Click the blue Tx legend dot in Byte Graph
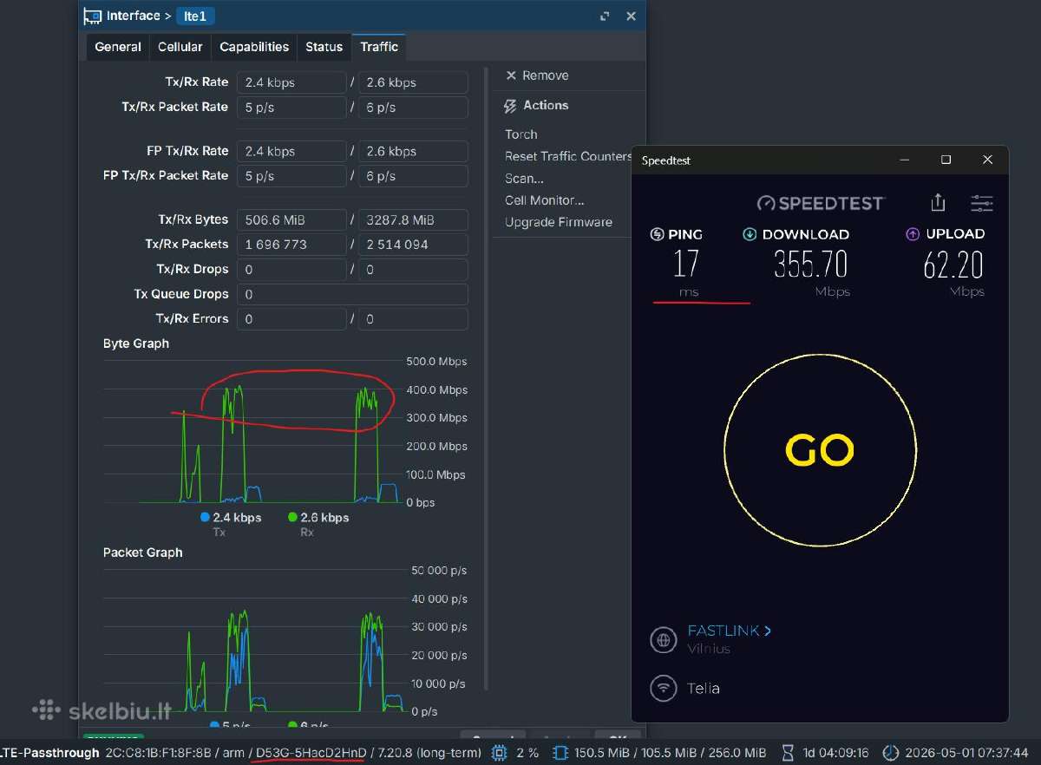 [205, 517]
